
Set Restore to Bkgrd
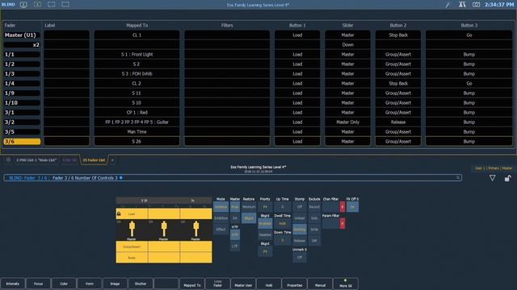point(249,218)
